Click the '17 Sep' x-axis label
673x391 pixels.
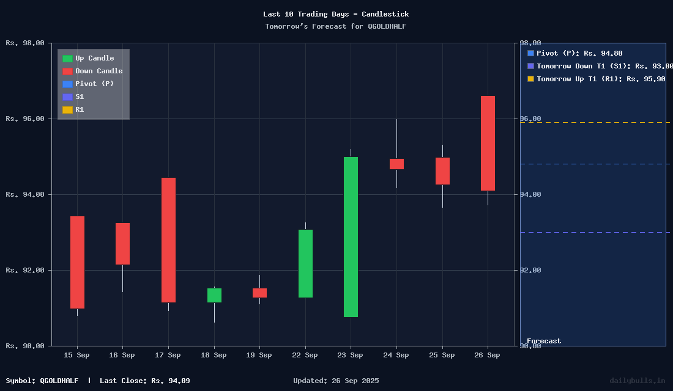(x=168, y=355)
